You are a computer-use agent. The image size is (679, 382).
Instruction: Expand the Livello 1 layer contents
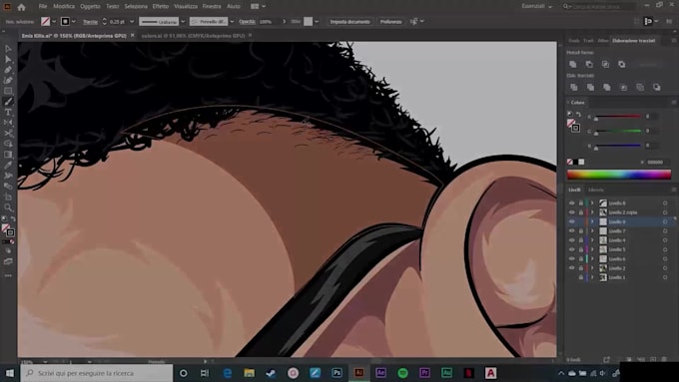click(x=592, y=277)
